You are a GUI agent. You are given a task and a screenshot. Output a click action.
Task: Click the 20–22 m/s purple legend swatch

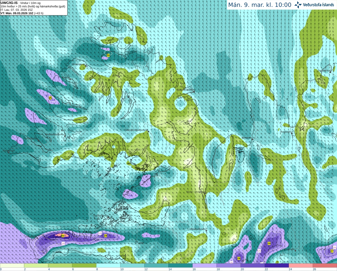tap(253, 265)
